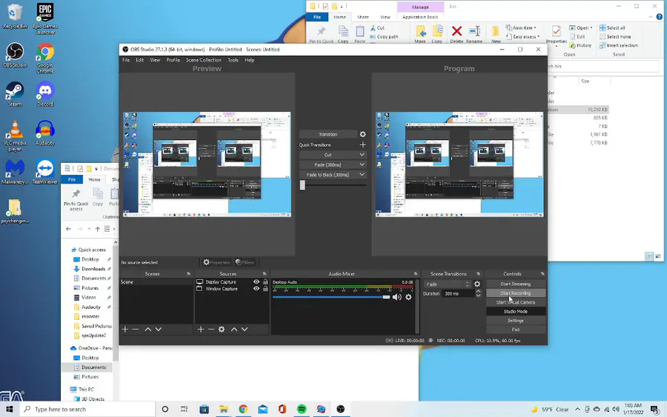667x417 pixels.
Task: Add a source with Sources plus icon
Action: point(201,329)
